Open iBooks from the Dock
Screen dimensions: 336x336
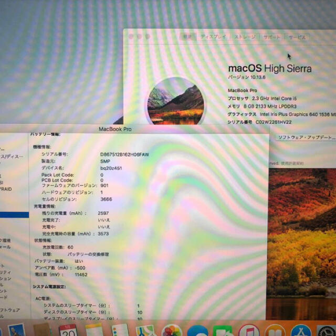[x=275, y=330]
